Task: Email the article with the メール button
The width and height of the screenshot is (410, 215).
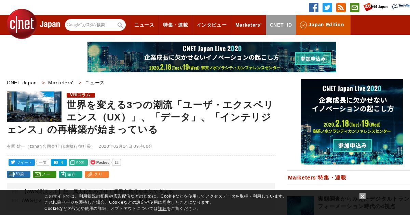Action: 44,174
